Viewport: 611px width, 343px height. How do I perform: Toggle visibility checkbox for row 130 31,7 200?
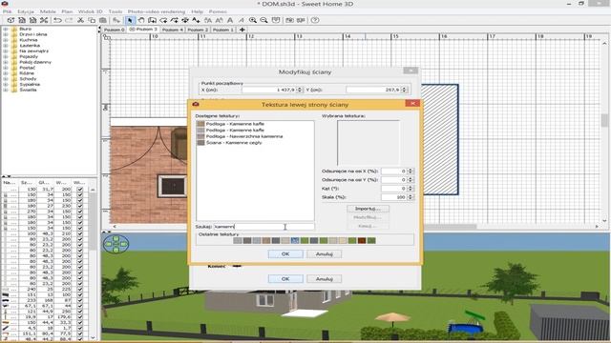pos(80,190)
